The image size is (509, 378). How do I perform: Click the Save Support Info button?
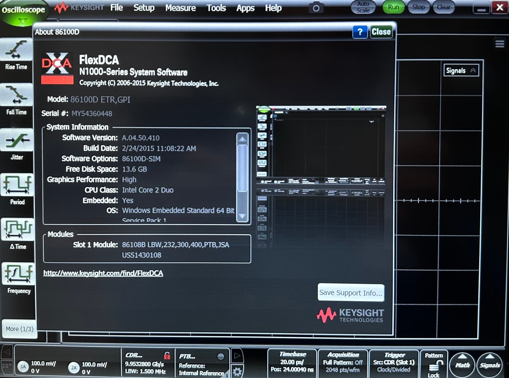[x=351, y=292]
